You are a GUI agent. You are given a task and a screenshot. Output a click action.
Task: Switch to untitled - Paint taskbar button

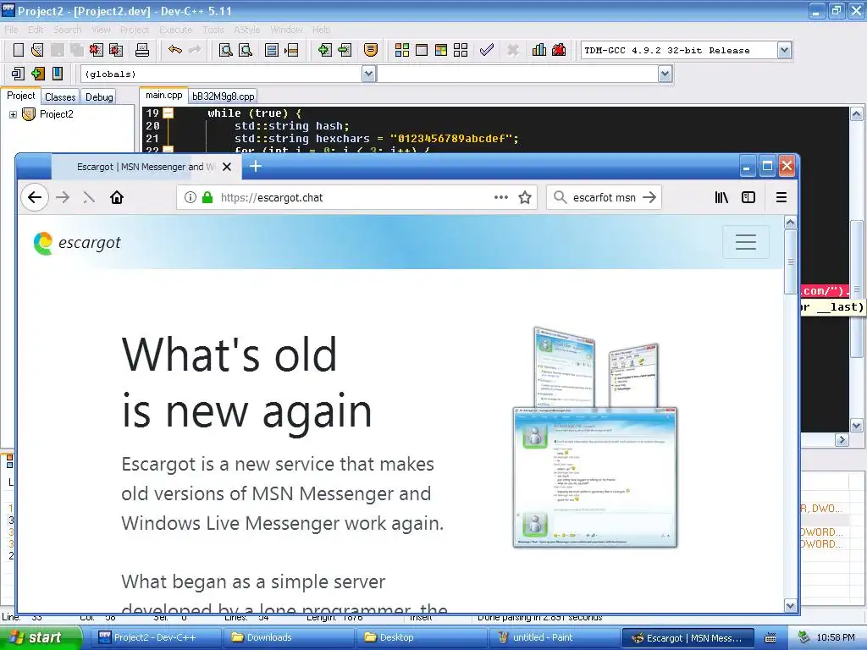click(554, 637)
